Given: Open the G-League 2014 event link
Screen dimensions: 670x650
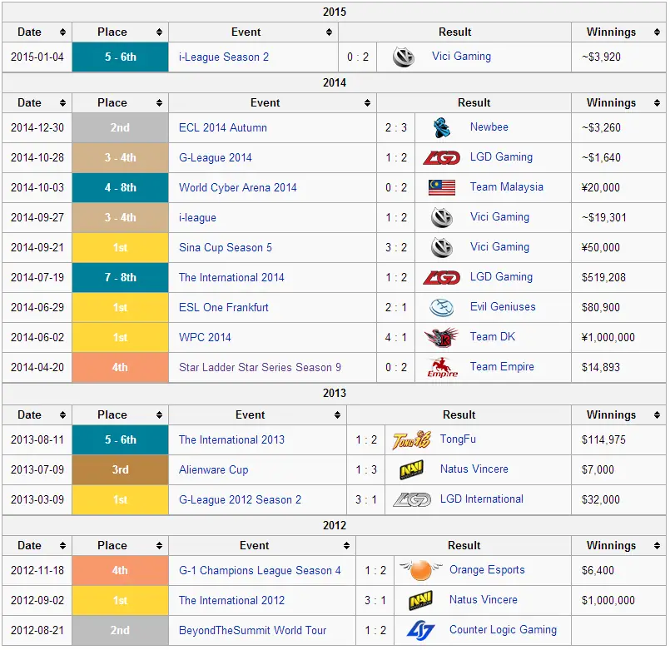Looking at the screenshot, I should tap(215, 157).
